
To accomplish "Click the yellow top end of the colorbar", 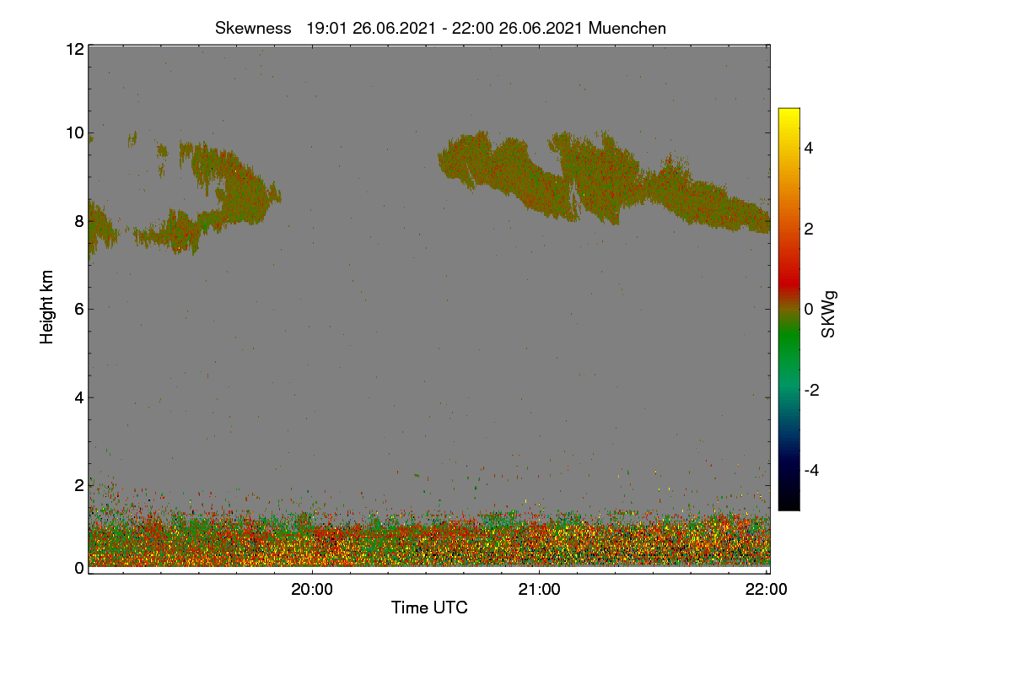I will point(789,116).
